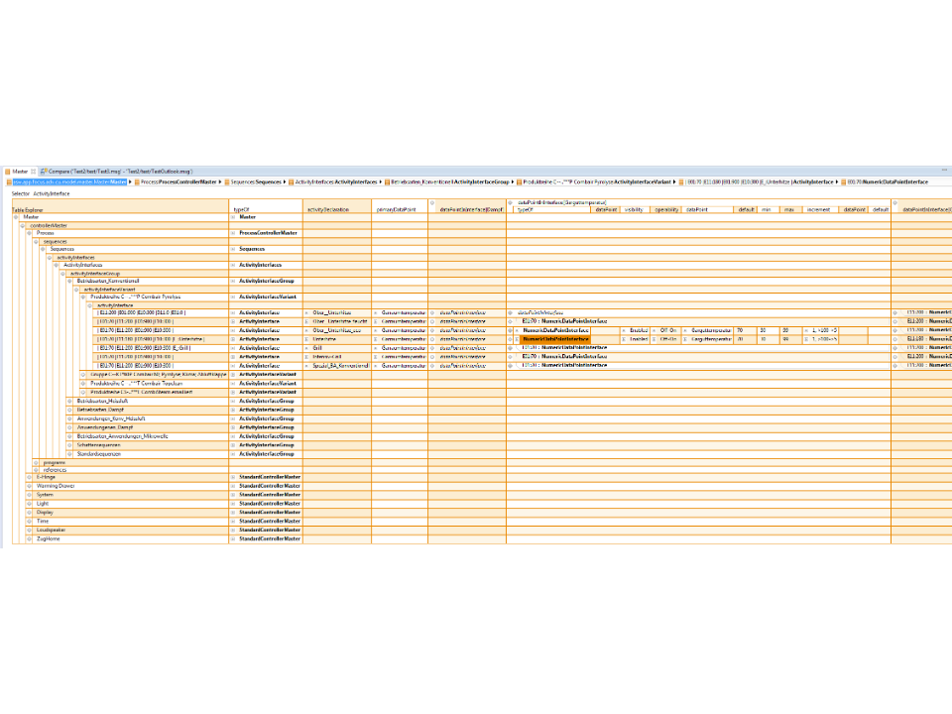Viewport: 952px width, 714px height.
Task: Select the Standardsequenzen tree row
Action: pyautogui.click(x=97, y=454)
